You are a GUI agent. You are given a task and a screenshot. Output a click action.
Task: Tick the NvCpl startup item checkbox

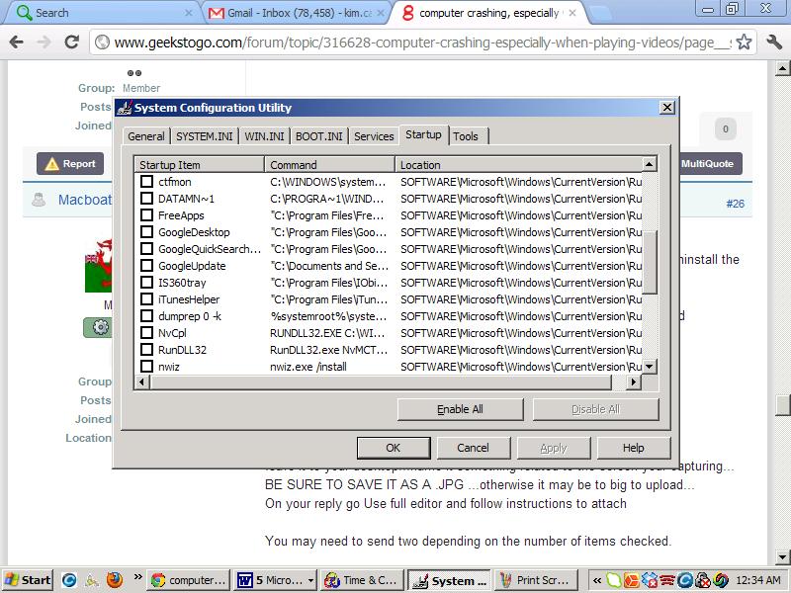(x=146, y=333)
